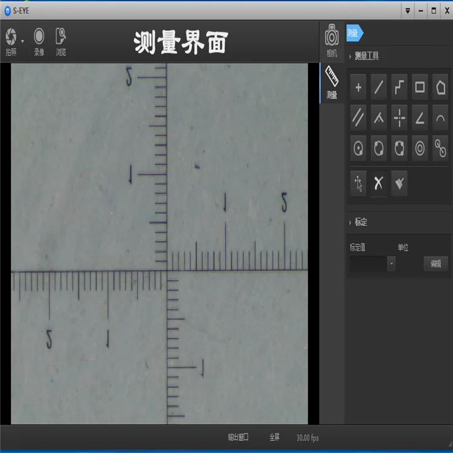The image size is (453, 453).
Task: Switch to the 相机 camera tab
Action: click(332, 40)
